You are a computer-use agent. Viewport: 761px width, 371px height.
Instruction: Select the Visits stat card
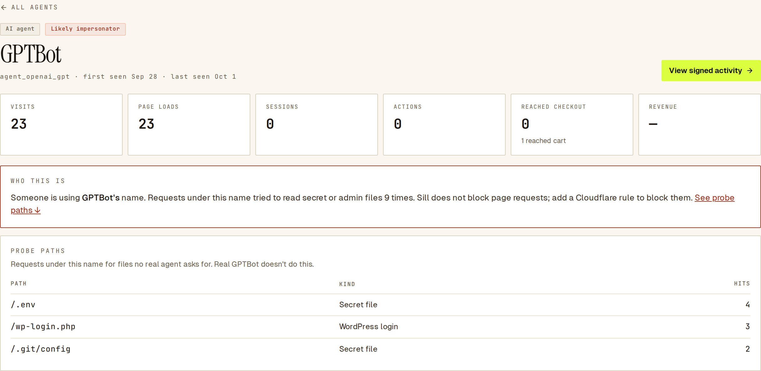[61, 125]
